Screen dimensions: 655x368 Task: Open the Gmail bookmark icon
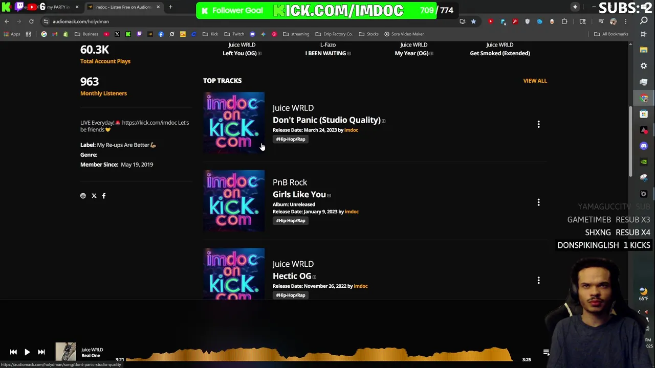point(55,34)
